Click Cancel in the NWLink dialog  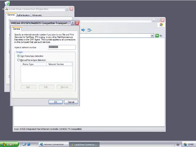tap(71, 102)
